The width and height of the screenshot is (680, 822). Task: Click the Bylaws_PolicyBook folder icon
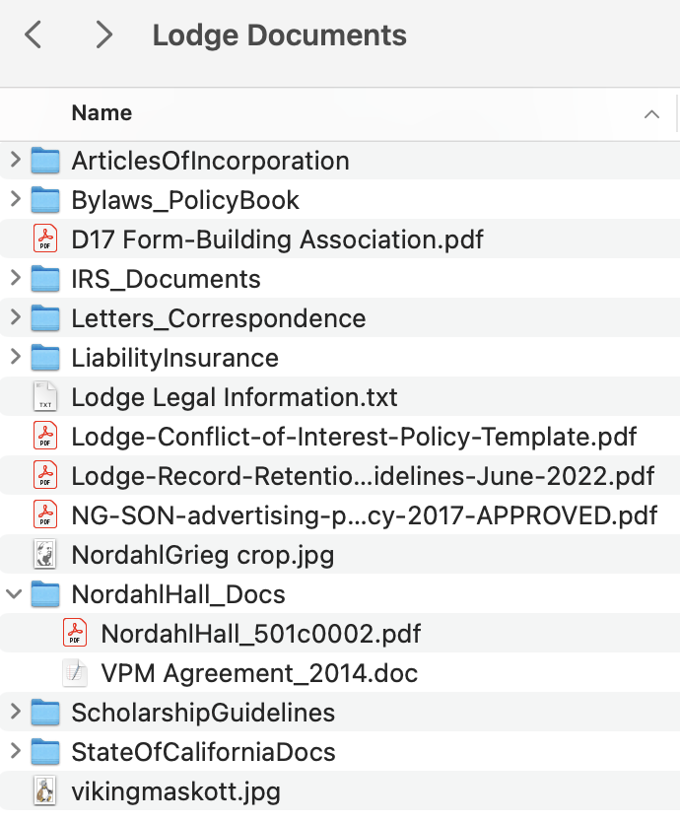45,200
